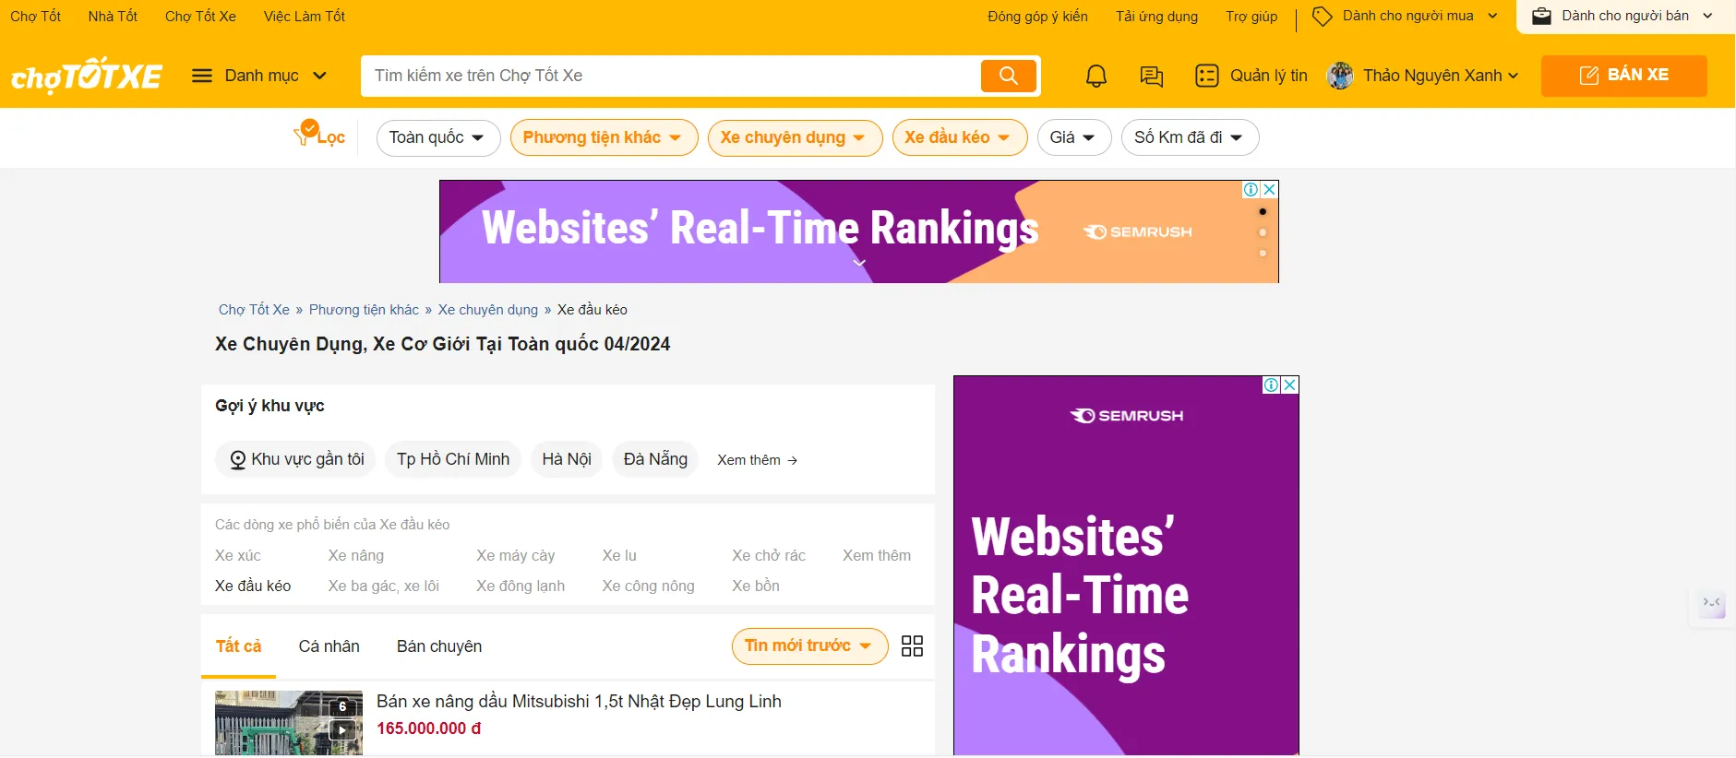The image size is (1736, 758).
Task: Open Mitsubishi forklift listing thumbnail
Action: point(289,723)
